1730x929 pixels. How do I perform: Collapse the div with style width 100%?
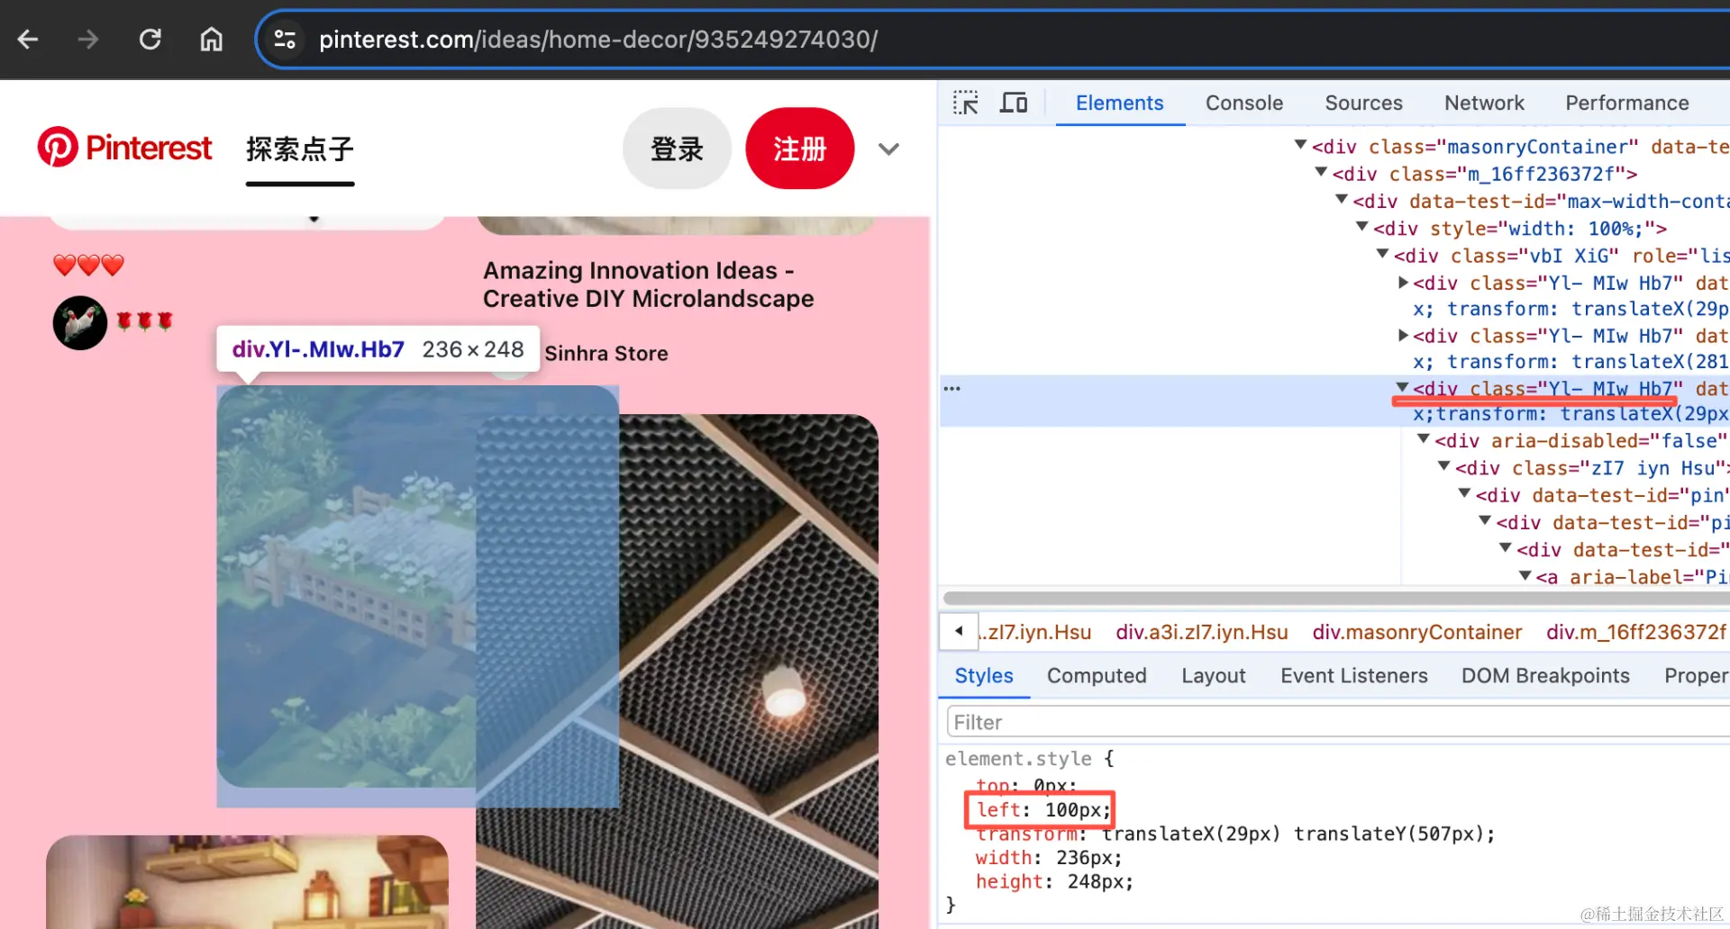tap(1362, 227)
